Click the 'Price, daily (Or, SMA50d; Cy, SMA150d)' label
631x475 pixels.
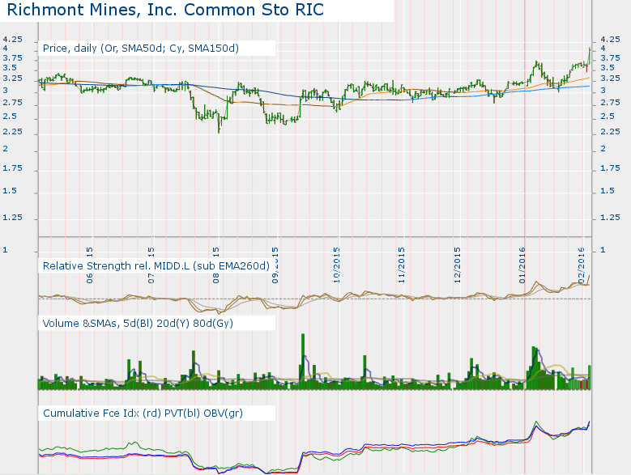[141, 49]
